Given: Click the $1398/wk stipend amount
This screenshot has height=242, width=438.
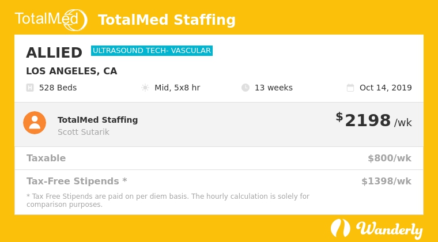Looking at the screenshot, I should point(386,181).
